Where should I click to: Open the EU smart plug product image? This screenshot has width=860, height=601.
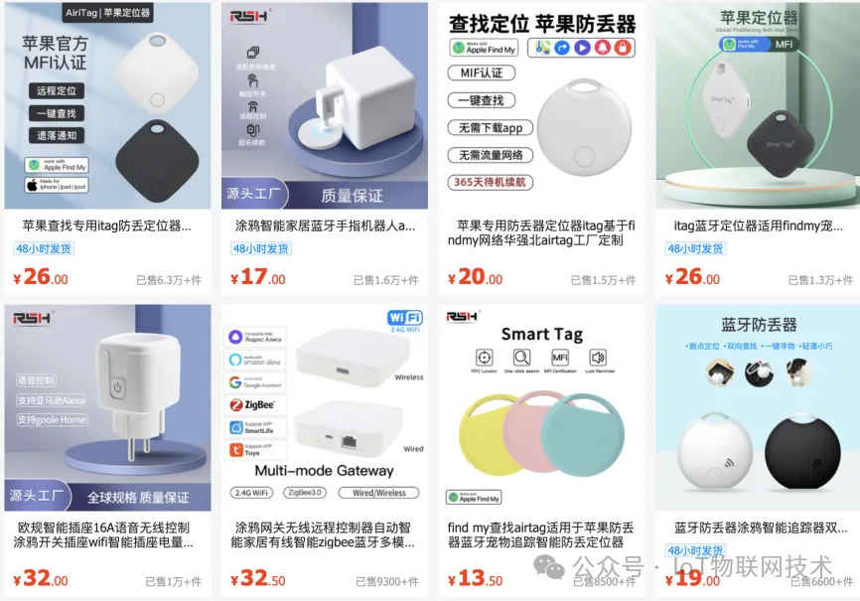(x=107, y=408)
